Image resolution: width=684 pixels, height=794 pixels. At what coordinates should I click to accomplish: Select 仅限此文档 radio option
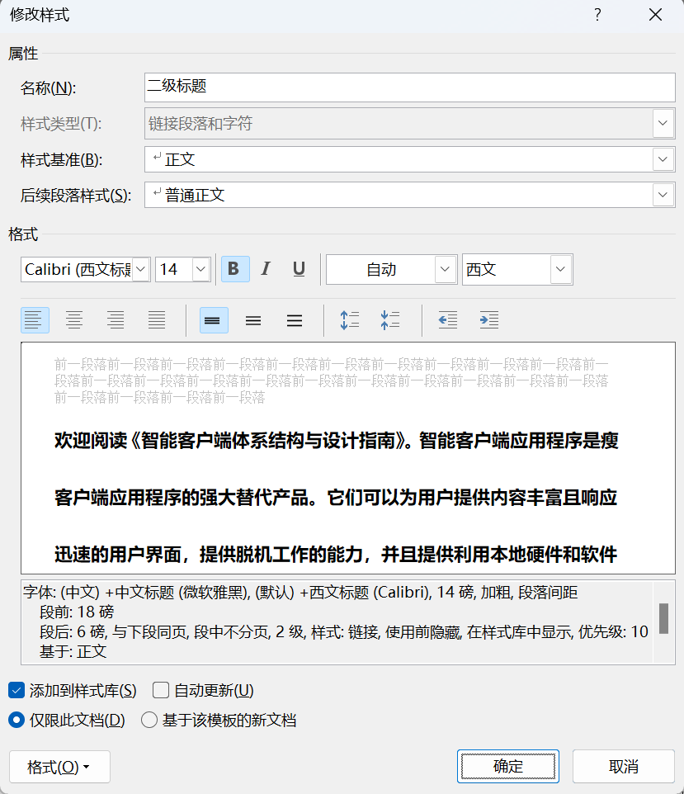point(17,720)
